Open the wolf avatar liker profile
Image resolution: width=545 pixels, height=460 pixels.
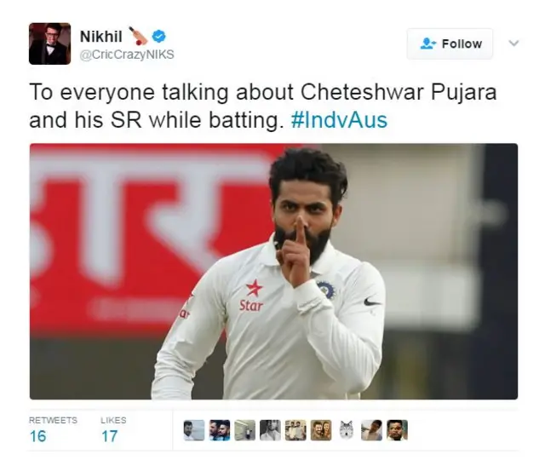[x=347, y=430]
